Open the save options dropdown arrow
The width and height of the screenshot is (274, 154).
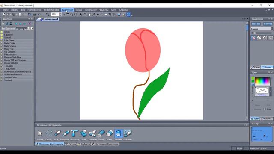click(17, 15)
